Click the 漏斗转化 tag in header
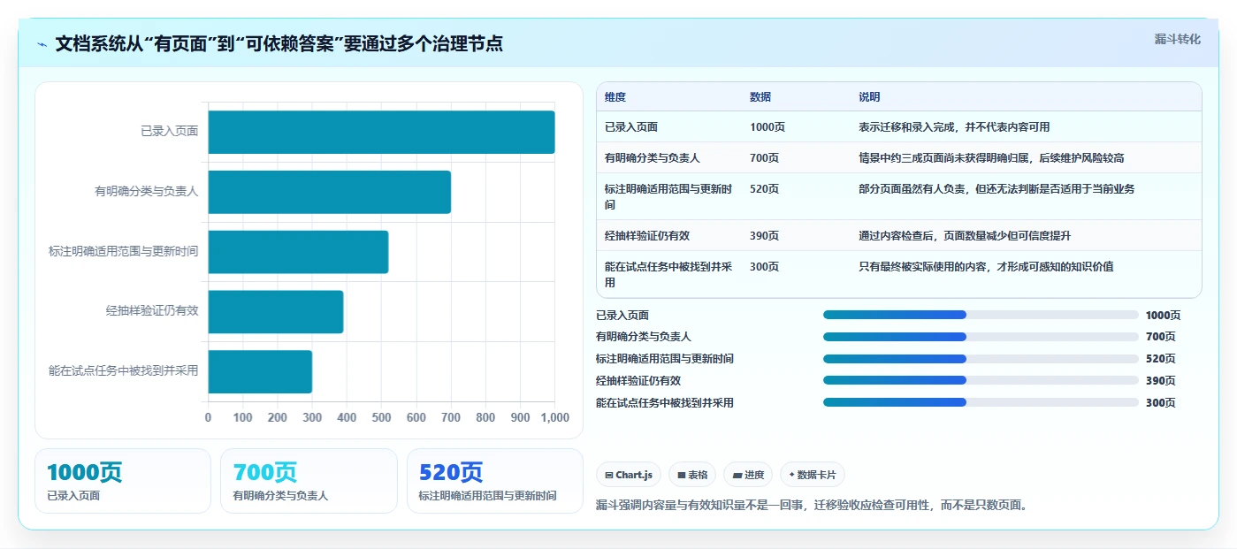This screenshot has width=1237, height=549. pyautogui.click(x=1177, y=39)
